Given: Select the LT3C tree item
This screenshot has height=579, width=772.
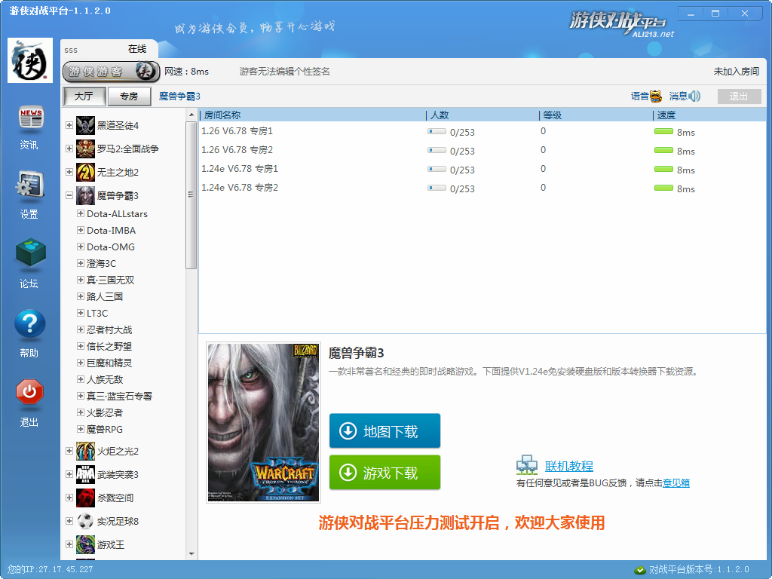Looking at the screenshot, I should point(97,313).
